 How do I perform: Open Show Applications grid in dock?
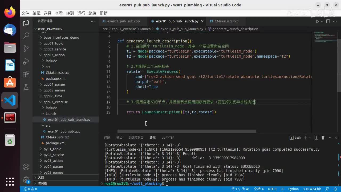coord(10,181)
